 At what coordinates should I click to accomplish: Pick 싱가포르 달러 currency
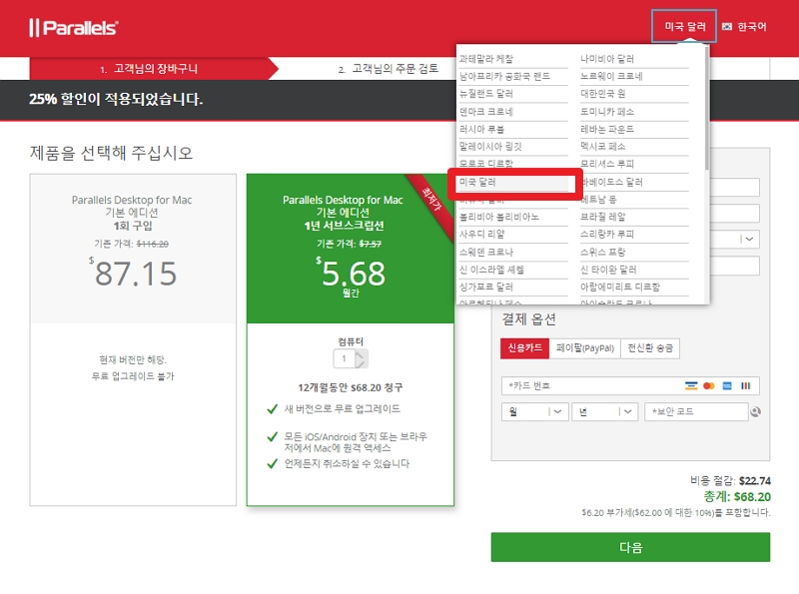click(512, 287)
